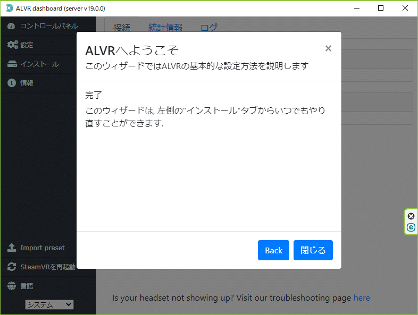The height and width of the screenshot is (315, 418).
Task: Minimize the ALVR dashboard window
Action: [x=357, y=8]
